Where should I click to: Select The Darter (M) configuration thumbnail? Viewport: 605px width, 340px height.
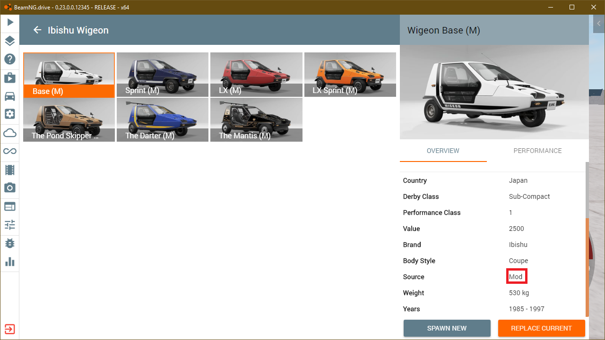point(163,119)
